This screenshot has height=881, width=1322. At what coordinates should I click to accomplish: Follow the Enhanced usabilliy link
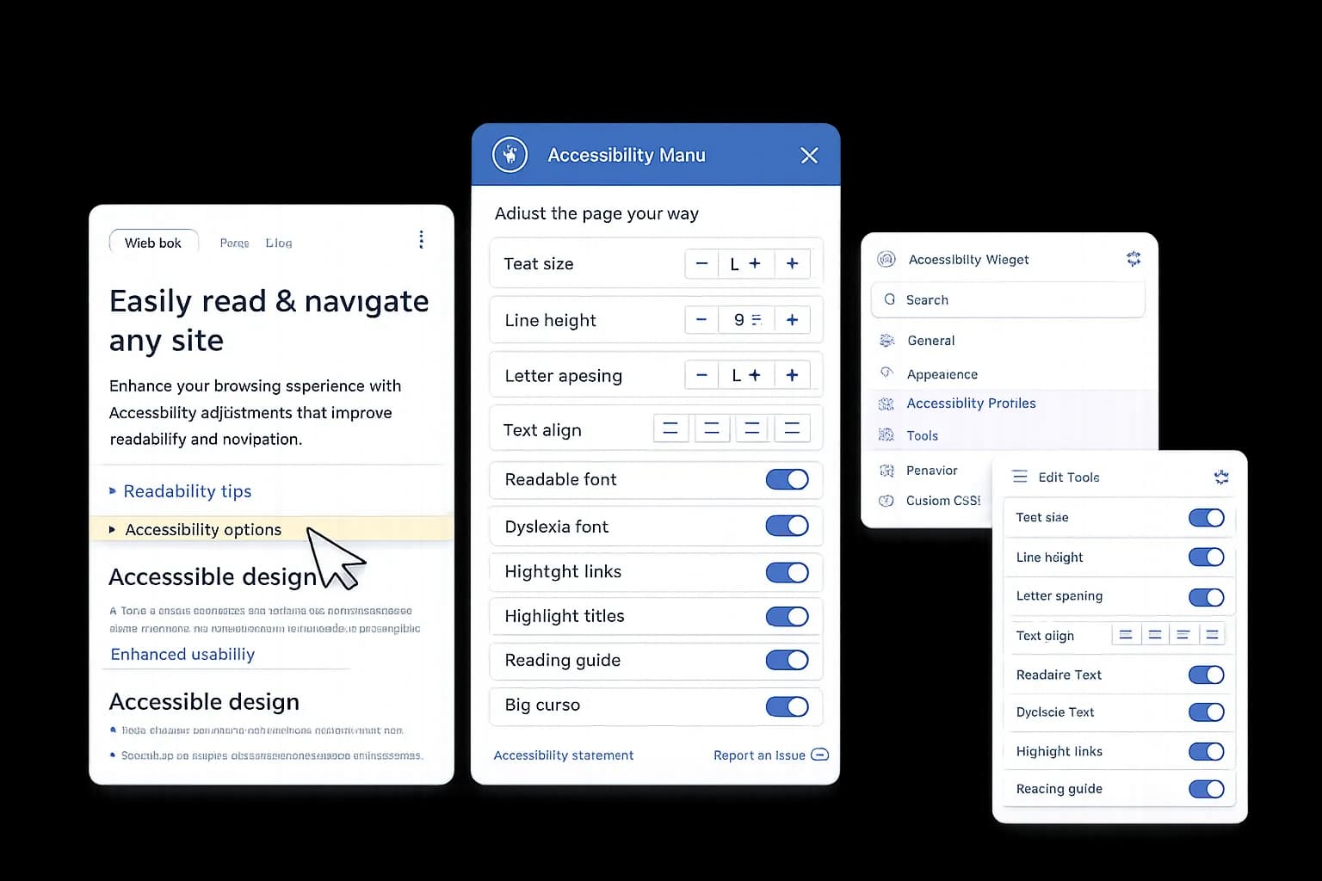(x=182, y=654)
